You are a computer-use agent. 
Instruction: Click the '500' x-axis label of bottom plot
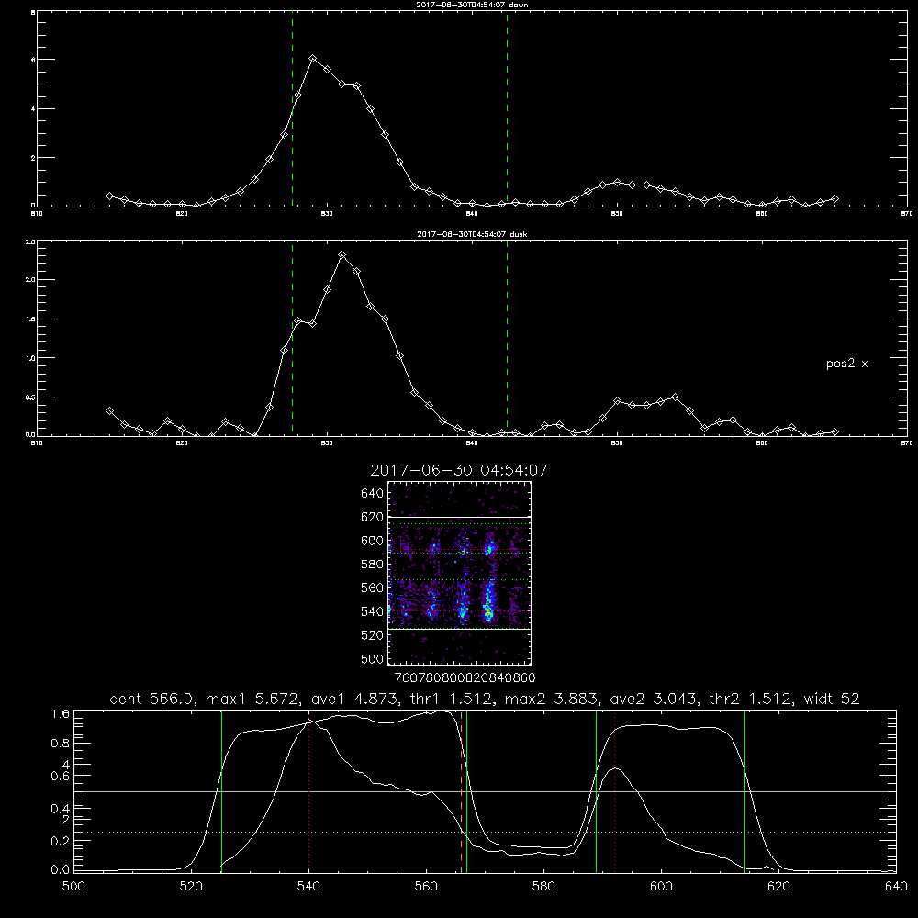point(73,887)
